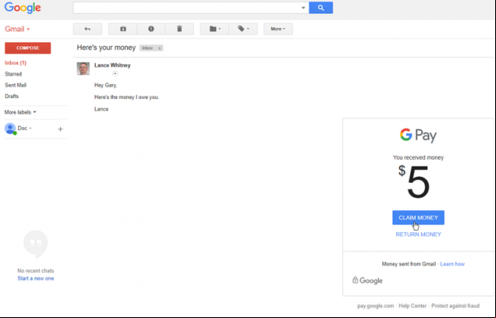Click the G Pay logo
Screen dimensions: 496x318
tap(418, 135)
